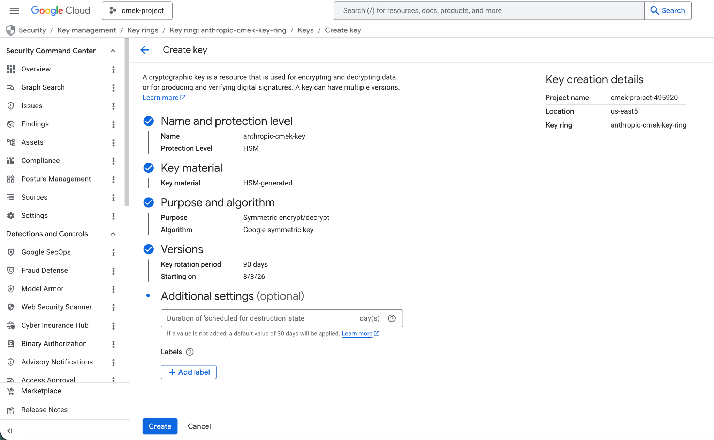The height and width of the screenshot is (440, 714).
Task: Click Additional settings (optional) heading
Action: tap(232, 296)
